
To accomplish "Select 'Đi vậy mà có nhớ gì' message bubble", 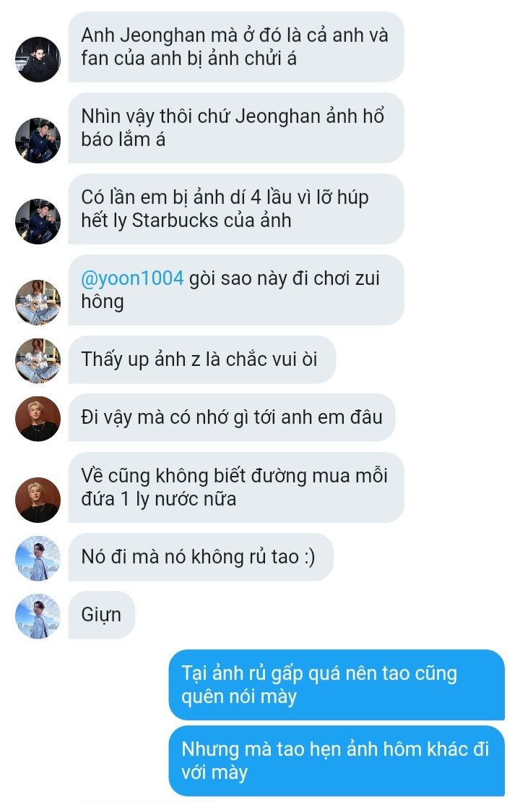I will coord(231,417).
